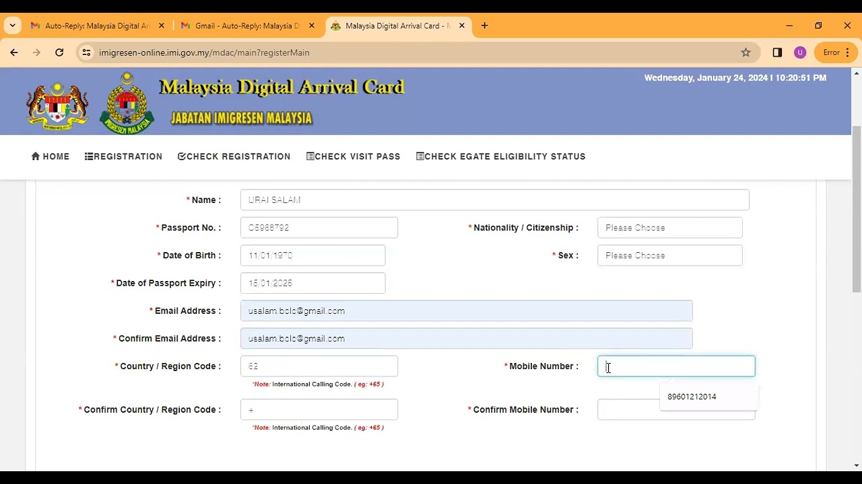The width and height of the screenshot is (862, 484).
Task: Click the Forward navigation arrow
Action: click(x=36, y=52)
